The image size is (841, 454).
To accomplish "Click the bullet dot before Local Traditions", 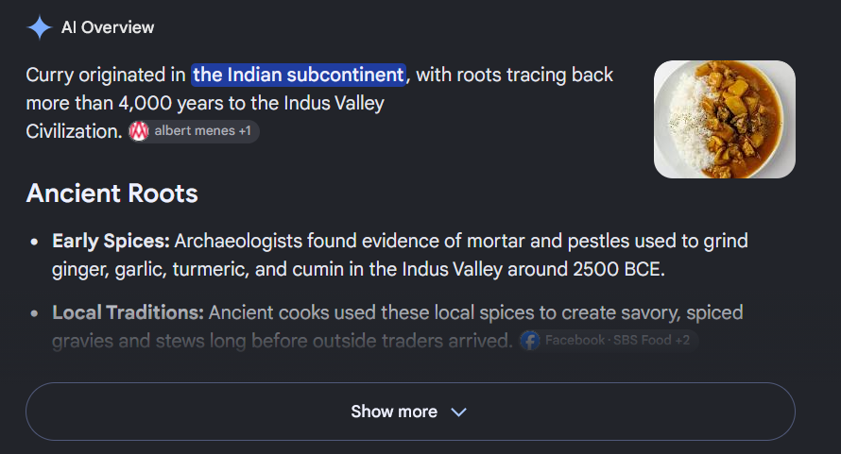I will (x=34, y=313).
